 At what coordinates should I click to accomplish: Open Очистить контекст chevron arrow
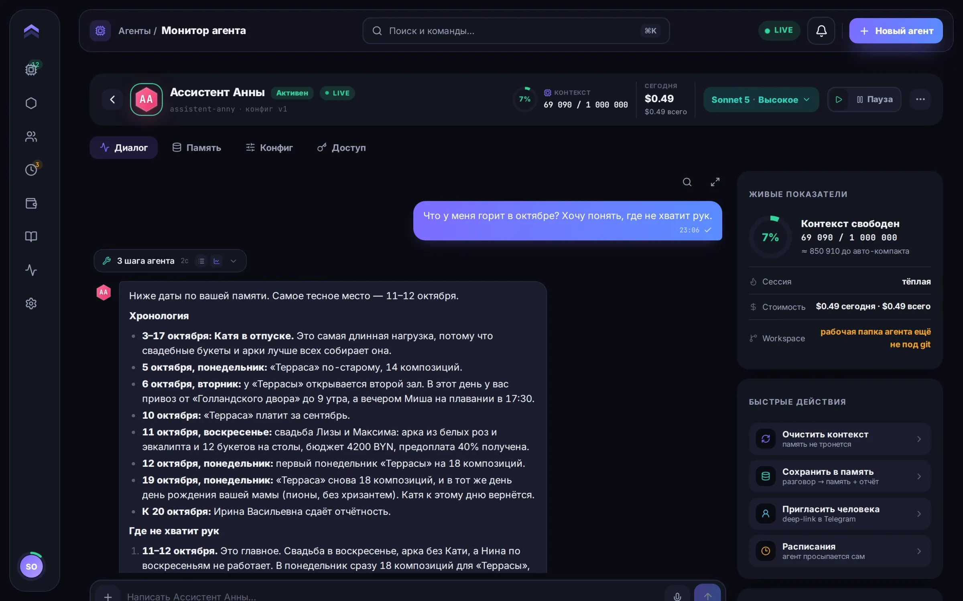tap(919, 439)
